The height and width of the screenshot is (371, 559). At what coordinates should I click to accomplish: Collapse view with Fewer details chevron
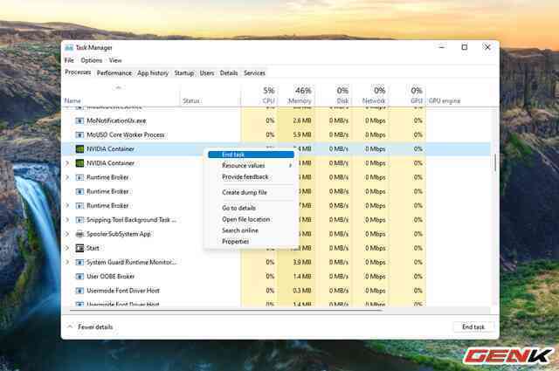click(70, 326)
